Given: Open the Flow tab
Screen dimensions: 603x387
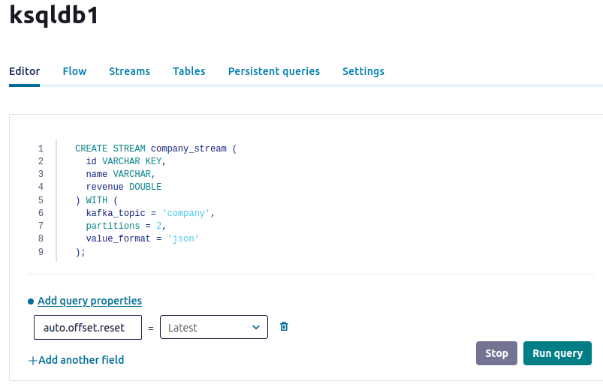Looking at the screenshot, I should point(74,71).
